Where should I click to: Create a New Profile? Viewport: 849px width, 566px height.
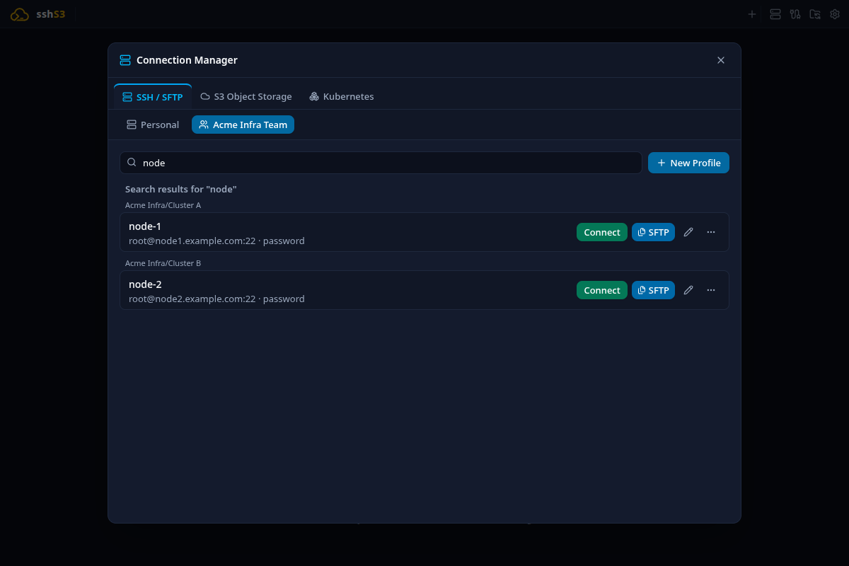click(688, 163)
